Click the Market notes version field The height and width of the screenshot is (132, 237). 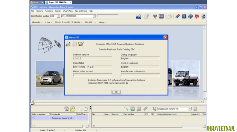pos(92,75)
